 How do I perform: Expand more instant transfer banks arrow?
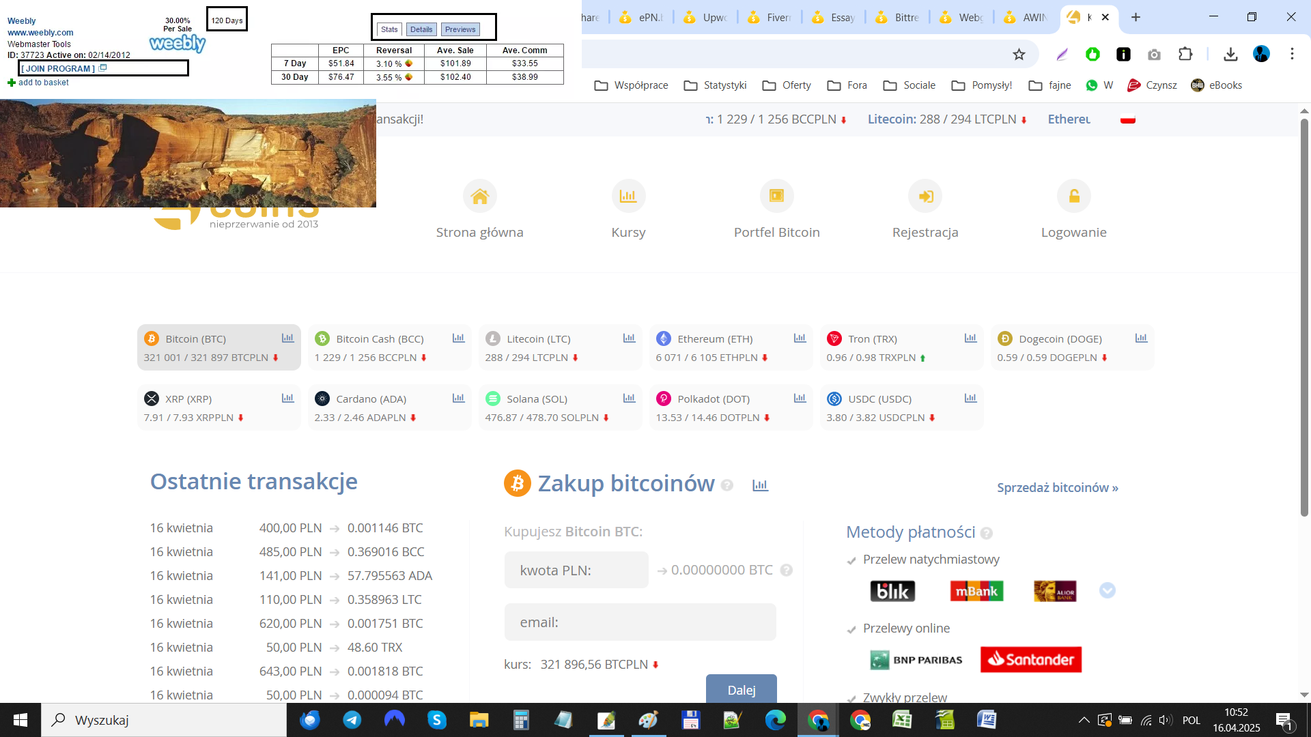point(1107,591)
